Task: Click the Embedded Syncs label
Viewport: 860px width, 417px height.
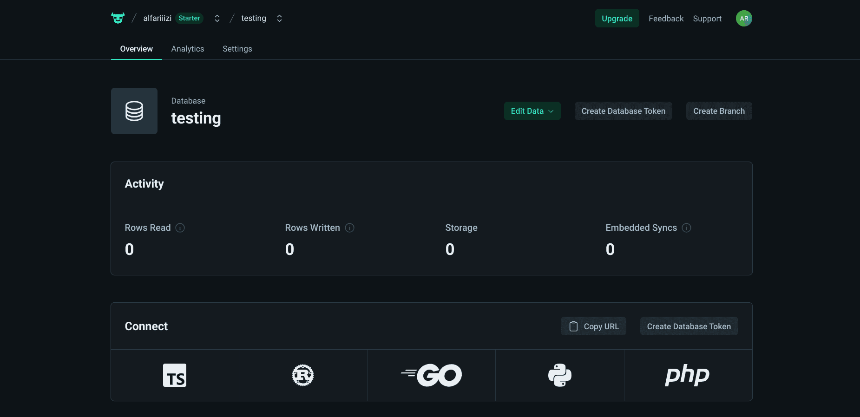Action: point(641,228)
